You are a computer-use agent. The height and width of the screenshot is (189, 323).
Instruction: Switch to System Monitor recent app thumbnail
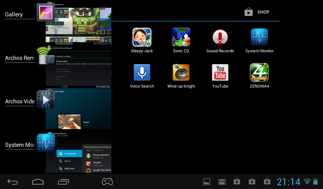coord(79,153)
